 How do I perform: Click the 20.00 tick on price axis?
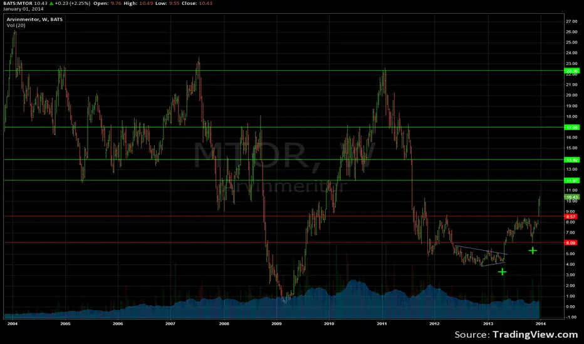point(571,95)
